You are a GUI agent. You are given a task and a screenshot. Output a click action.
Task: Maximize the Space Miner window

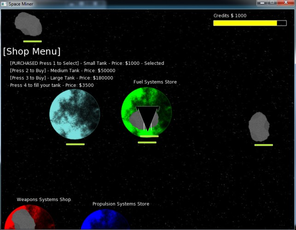click(272, 3)
